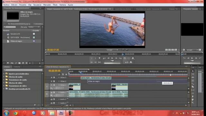Screen dimensions: 206x116
Task: Step forward one frame in Source monitor
Action: 116,58
